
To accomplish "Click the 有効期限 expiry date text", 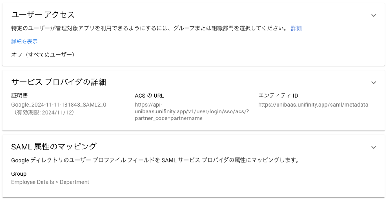I will 43,112.
